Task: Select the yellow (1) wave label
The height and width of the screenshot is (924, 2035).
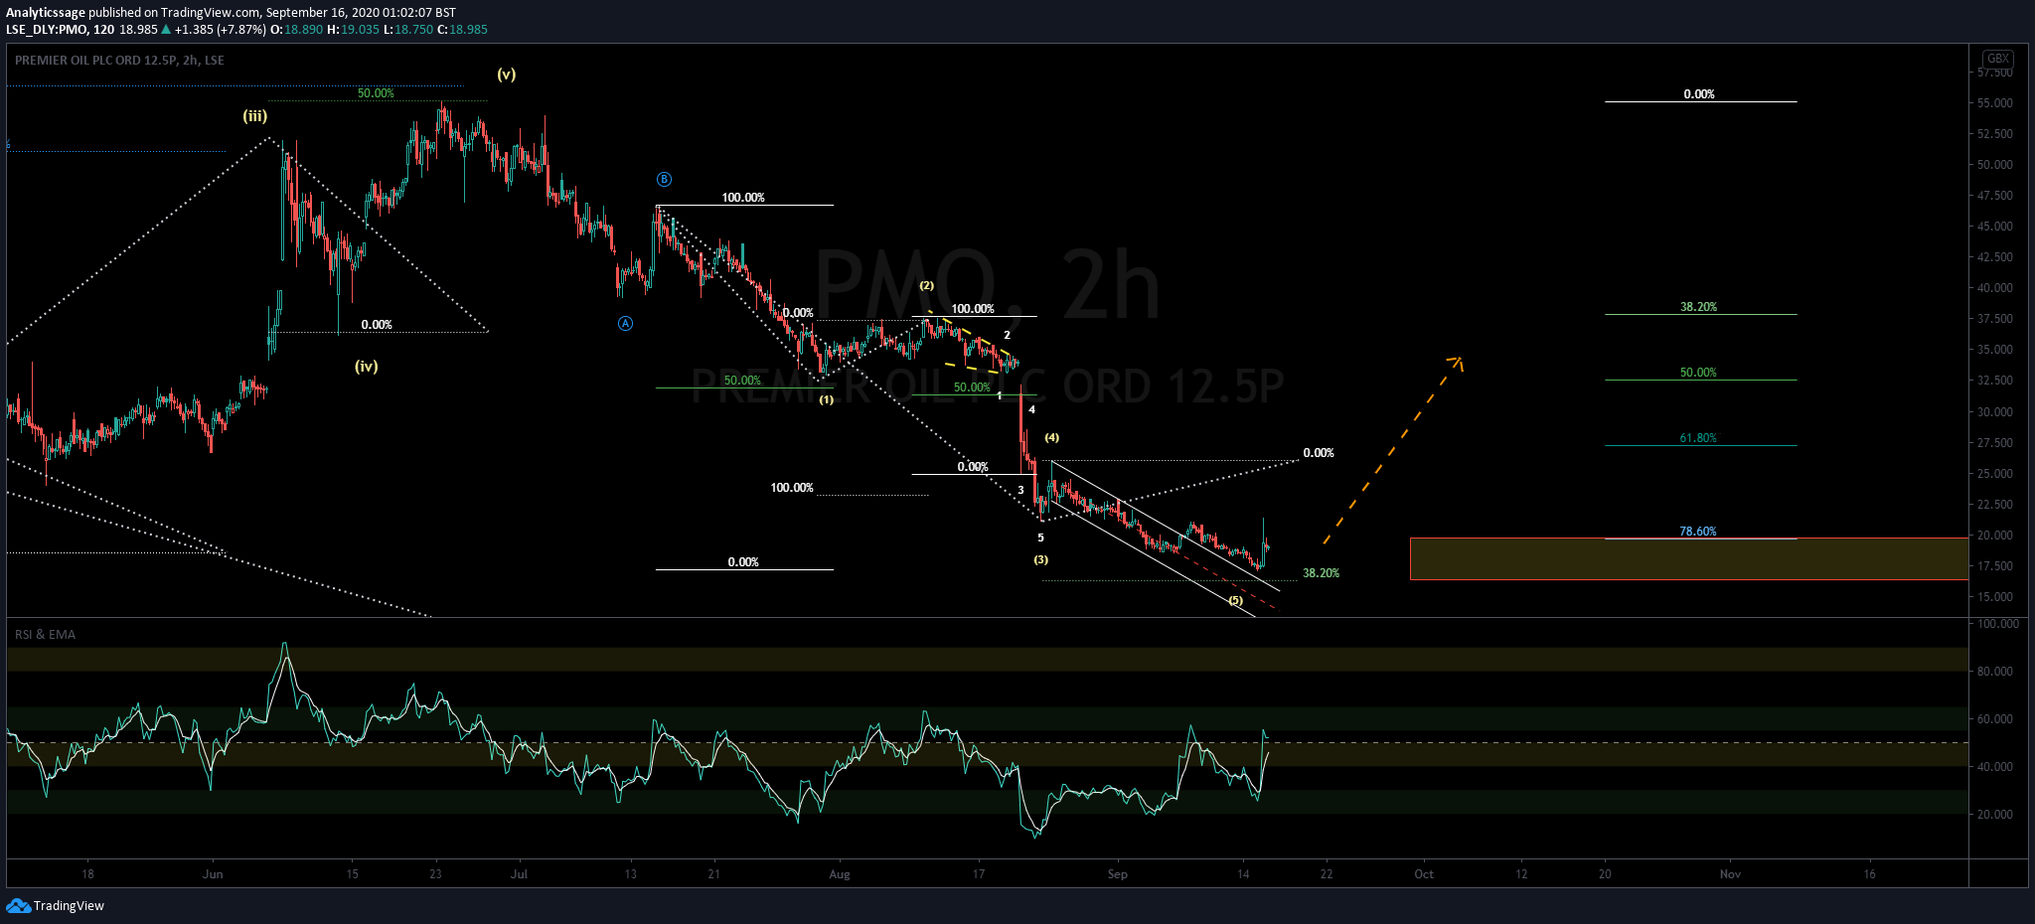Action: coord(827,399)
